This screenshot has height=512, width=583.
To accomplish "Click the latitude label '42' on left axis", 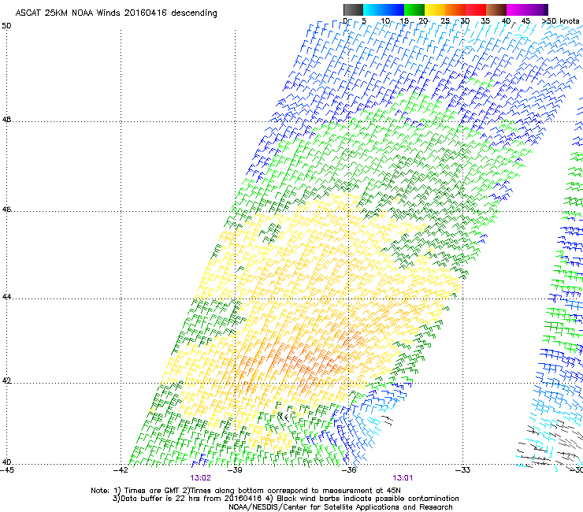I will coord(6,381).
